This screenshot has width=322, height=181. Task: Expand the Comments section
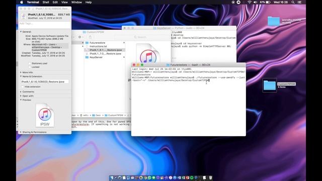pyautogui.click(x=21, y=92)
